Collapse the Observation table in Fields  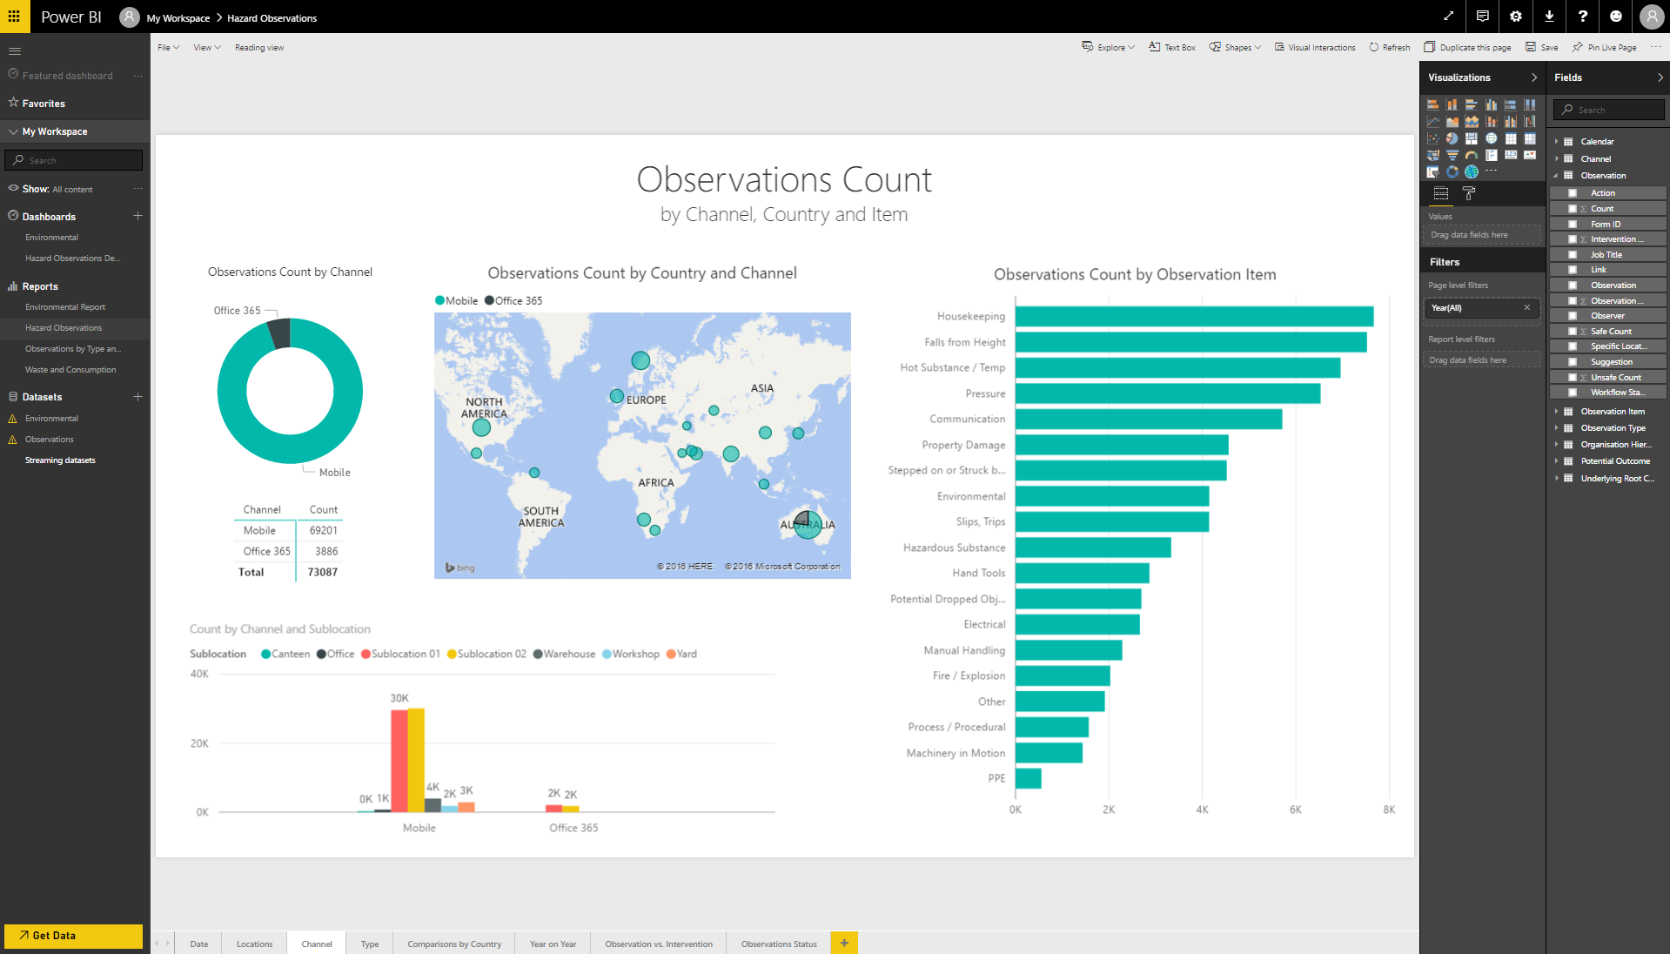point(1557,176)
